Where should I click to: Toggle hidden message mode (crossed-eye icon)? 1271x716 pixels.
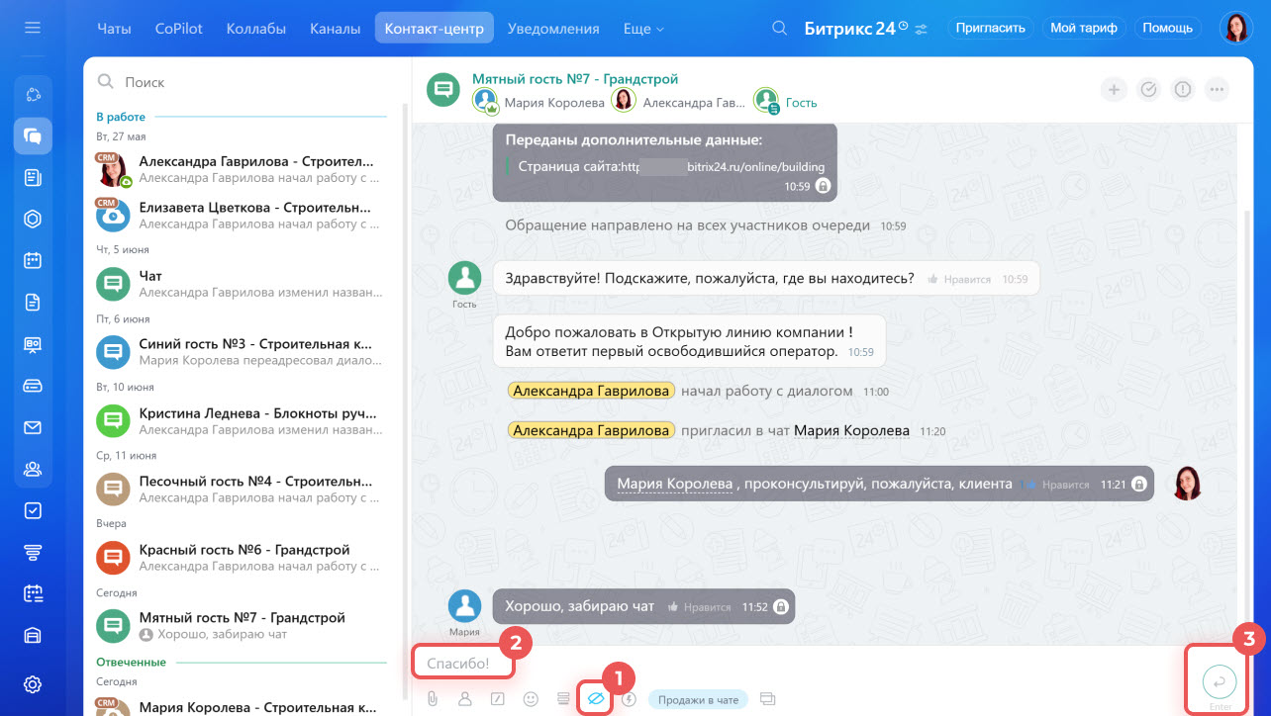point(595,699)
